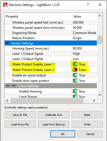
Task: Toggle X Axis Enable Homing switch
Action: (75, 91)
